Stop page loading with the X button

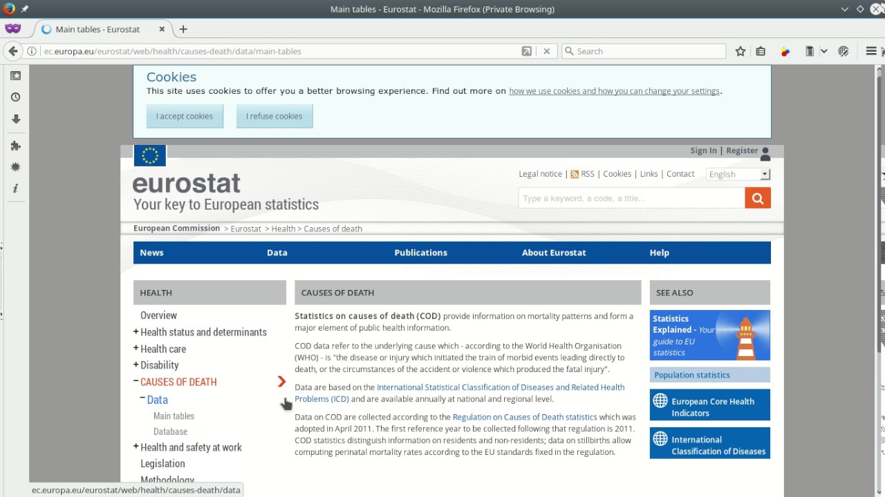[x=546, y=51]
